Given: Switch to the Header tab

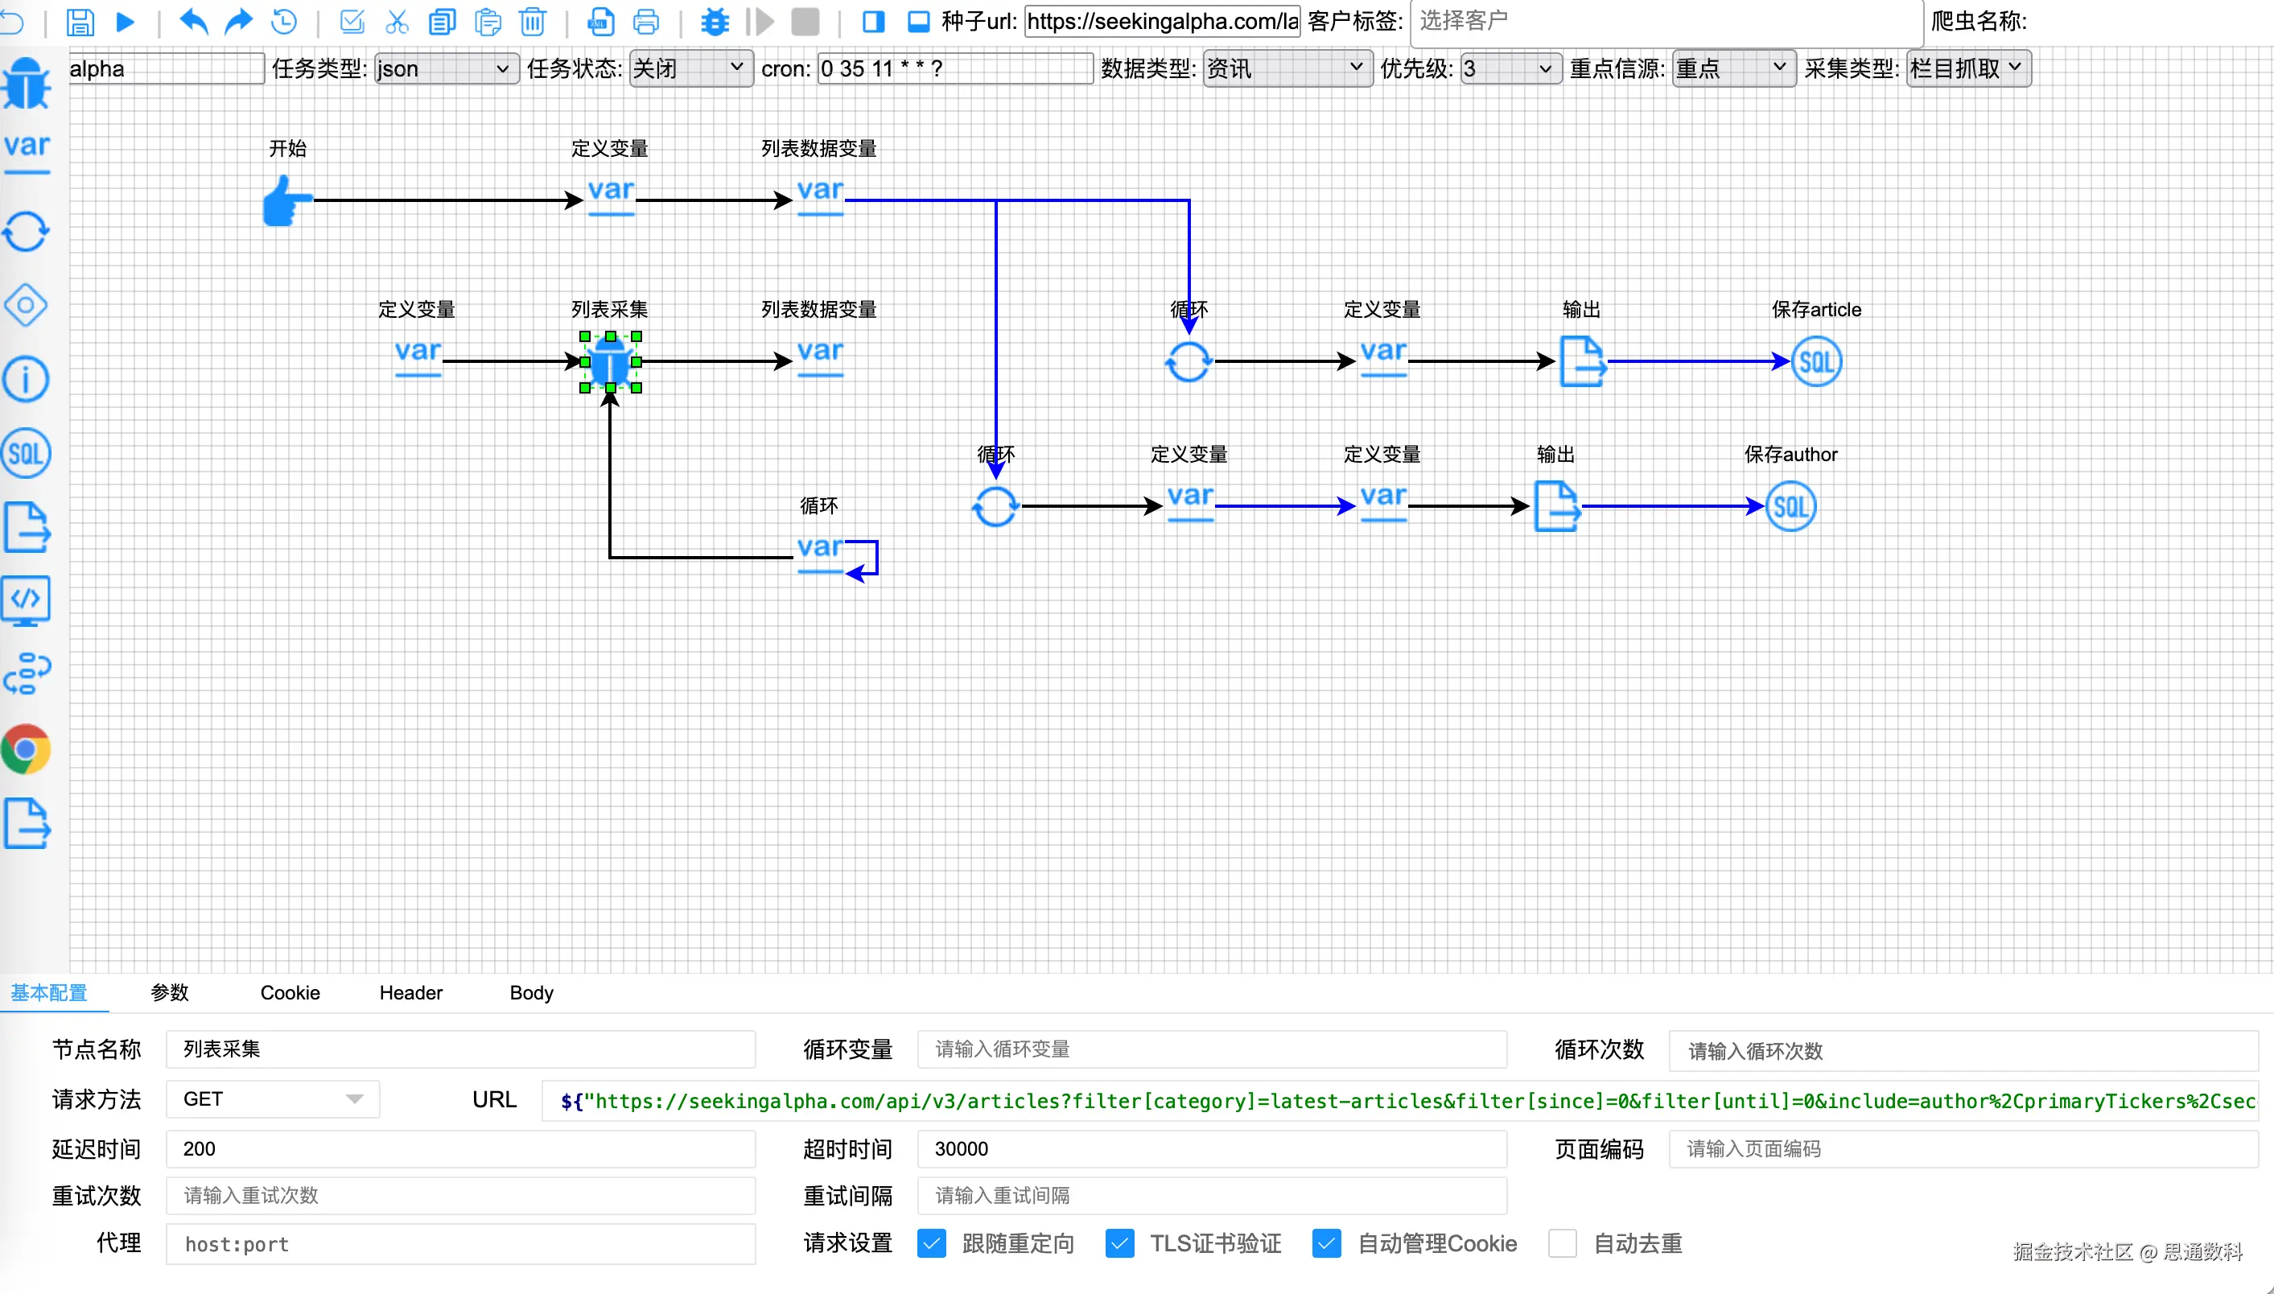Looking at the screenshot, I should point(410,993).
